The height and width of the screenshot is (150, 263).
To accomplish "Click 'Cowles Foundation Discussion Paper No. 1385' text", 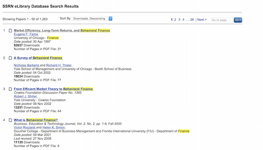I will [48, 92].
